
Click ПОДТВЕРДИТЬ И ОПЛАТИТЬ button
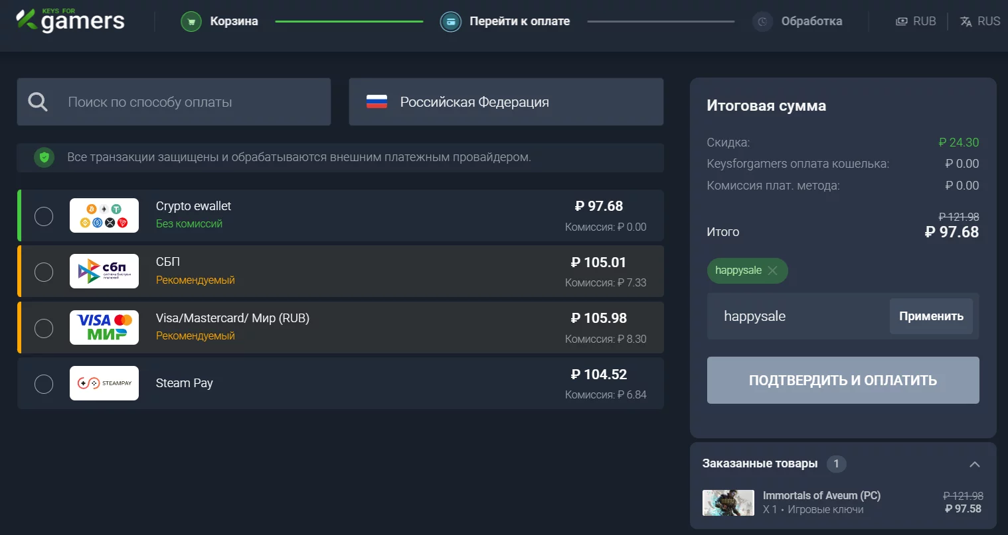(x=843, y=380)
